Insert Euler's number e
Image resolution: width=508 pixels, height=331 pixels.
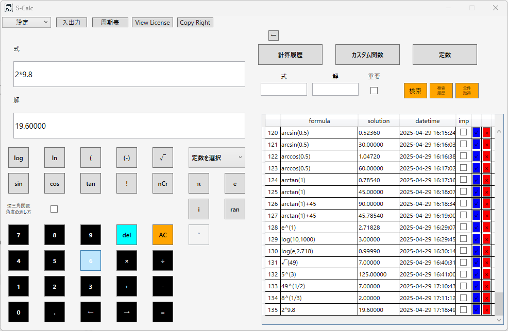coord(235,183)
